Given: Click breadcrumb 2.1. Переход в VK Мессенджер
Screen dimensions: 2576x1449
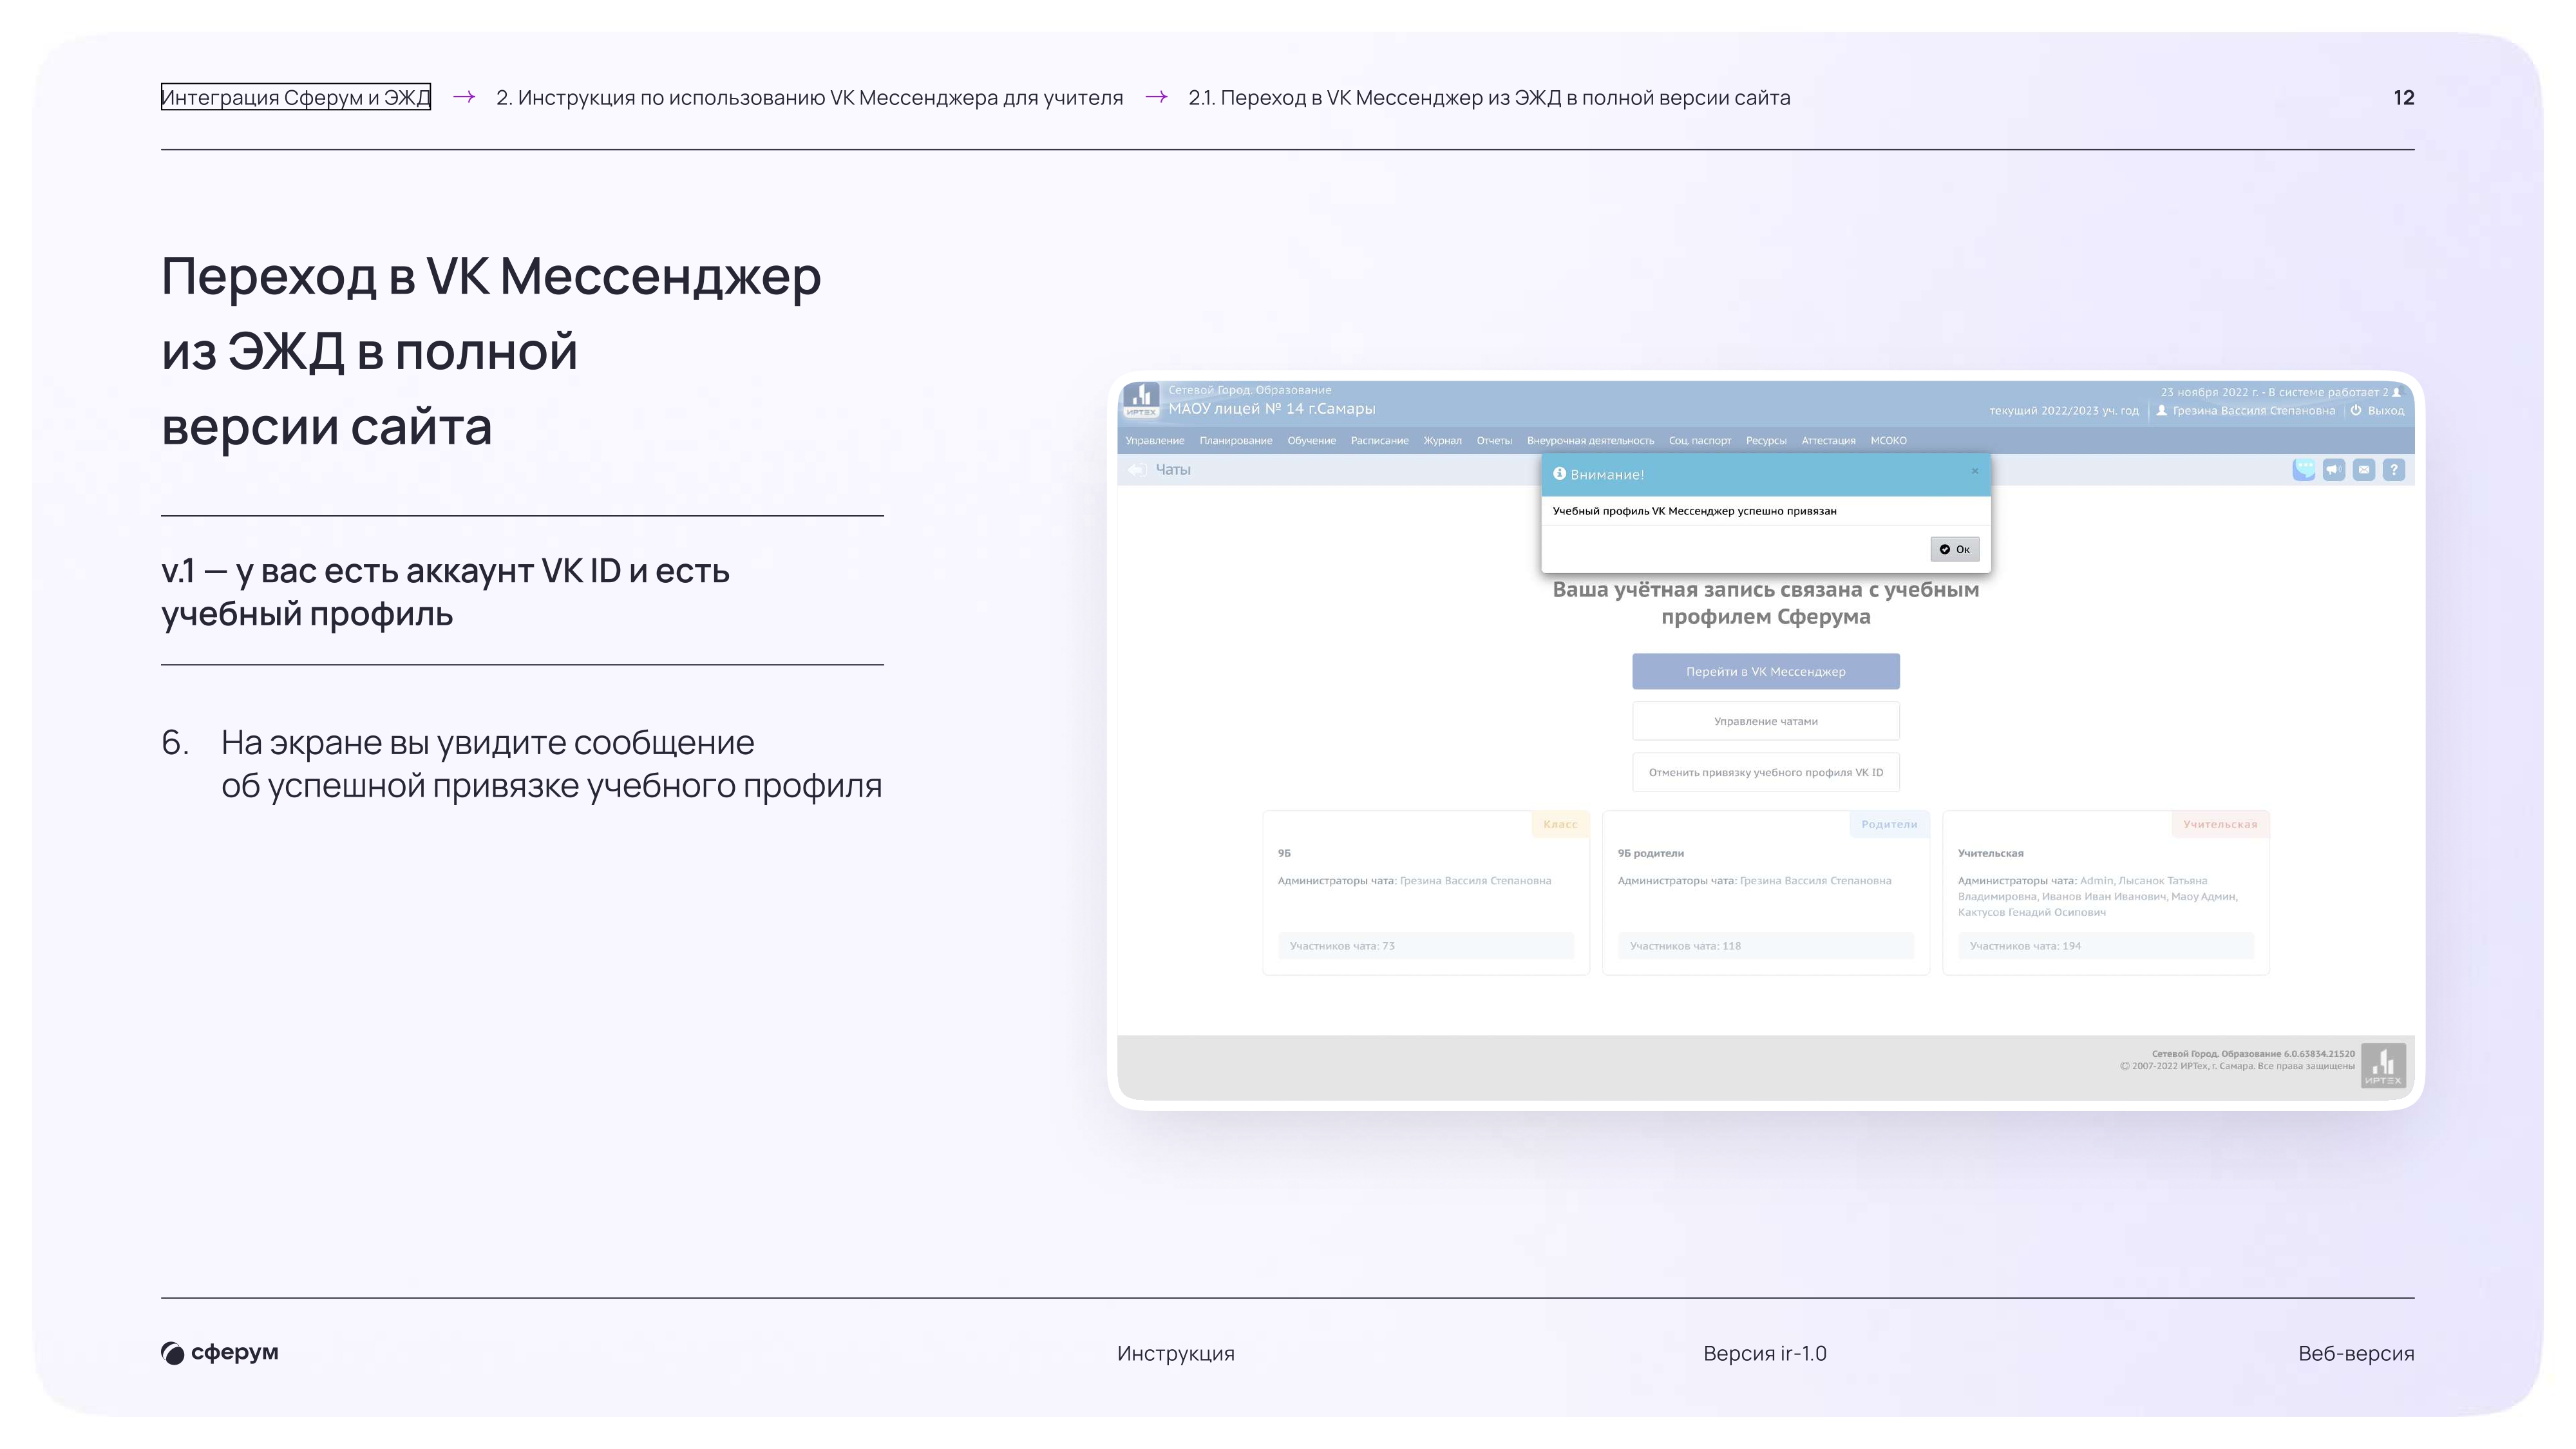Looking at the screenshot, I should [x=1490, y=97].
